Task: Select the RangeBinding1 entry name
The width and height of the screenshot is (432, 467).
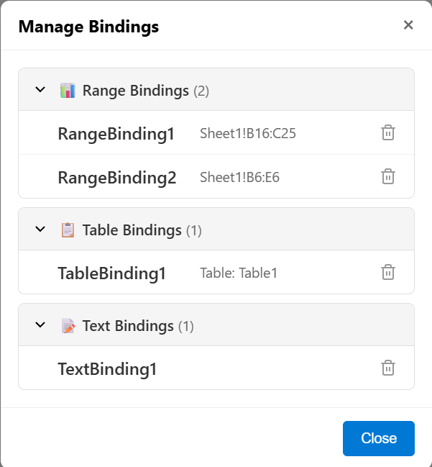Action: (116, 134)
